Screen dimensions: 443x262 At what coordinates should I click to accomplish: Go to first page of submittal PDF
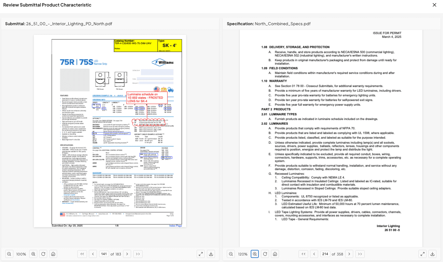pos(82,254)
